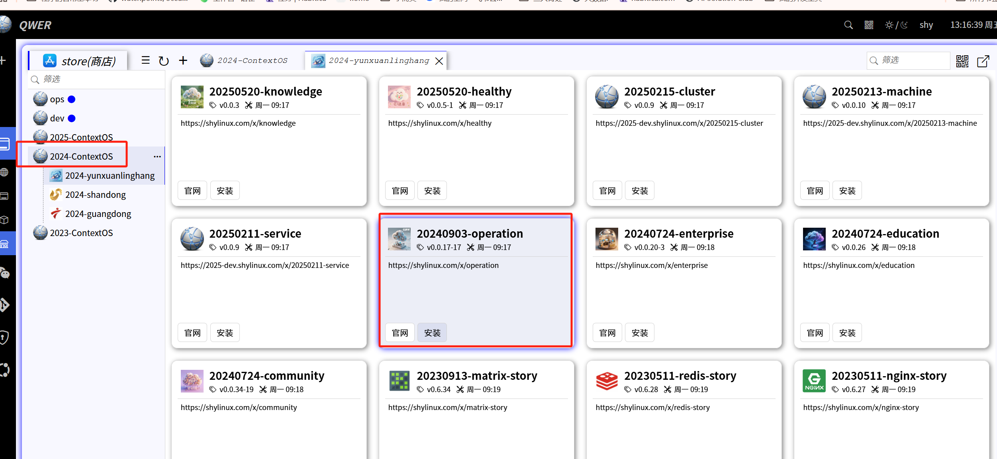997x459 pixels.
Task: Open the WeChat icon in left sidebar
Action: click(5, 273)
